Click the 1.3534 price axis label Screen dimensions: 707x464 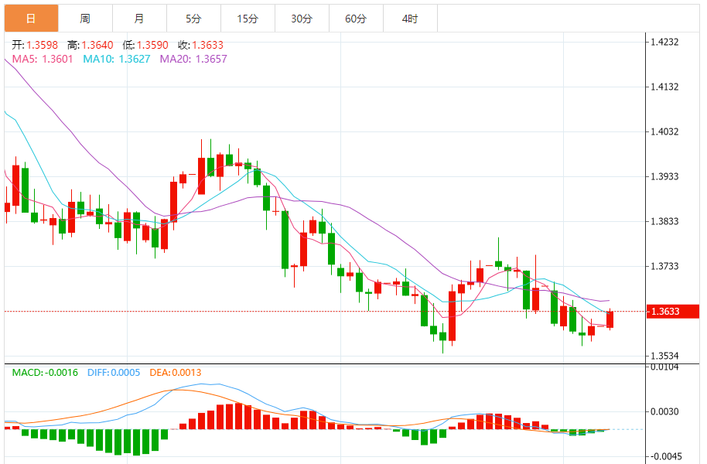point(664,356)
